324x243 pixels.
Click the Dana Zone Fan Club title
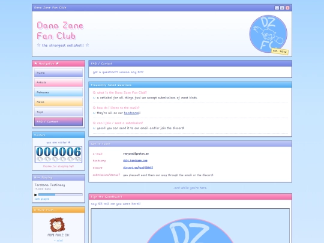tap(60, 31)
